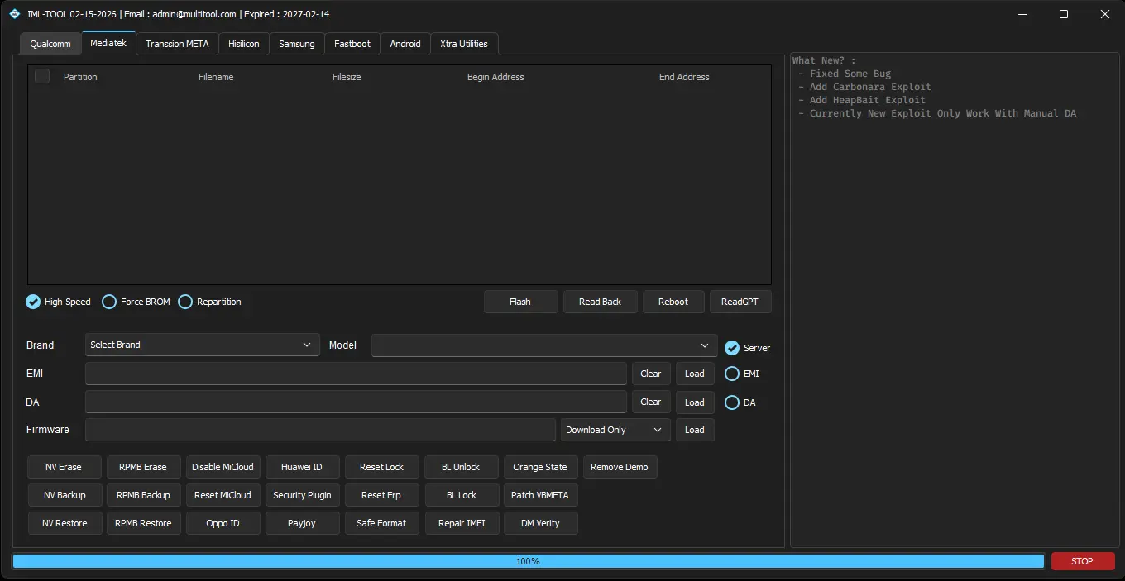Choose the manual DA radio option

coord(732,402)
